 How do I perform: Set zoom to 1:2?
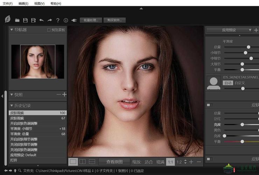(179, 162)
